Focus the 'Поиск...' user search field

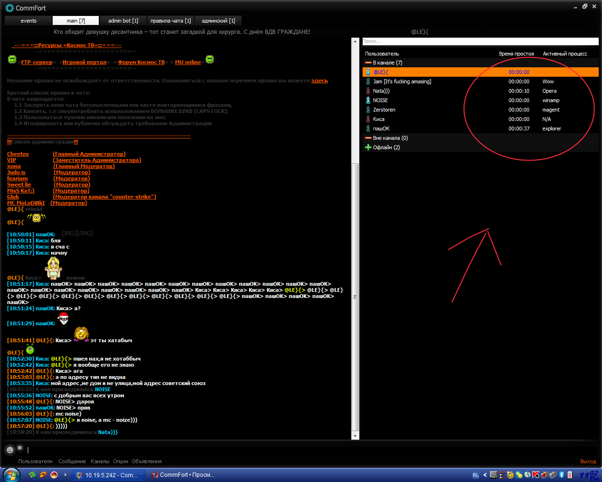[480, 41]
